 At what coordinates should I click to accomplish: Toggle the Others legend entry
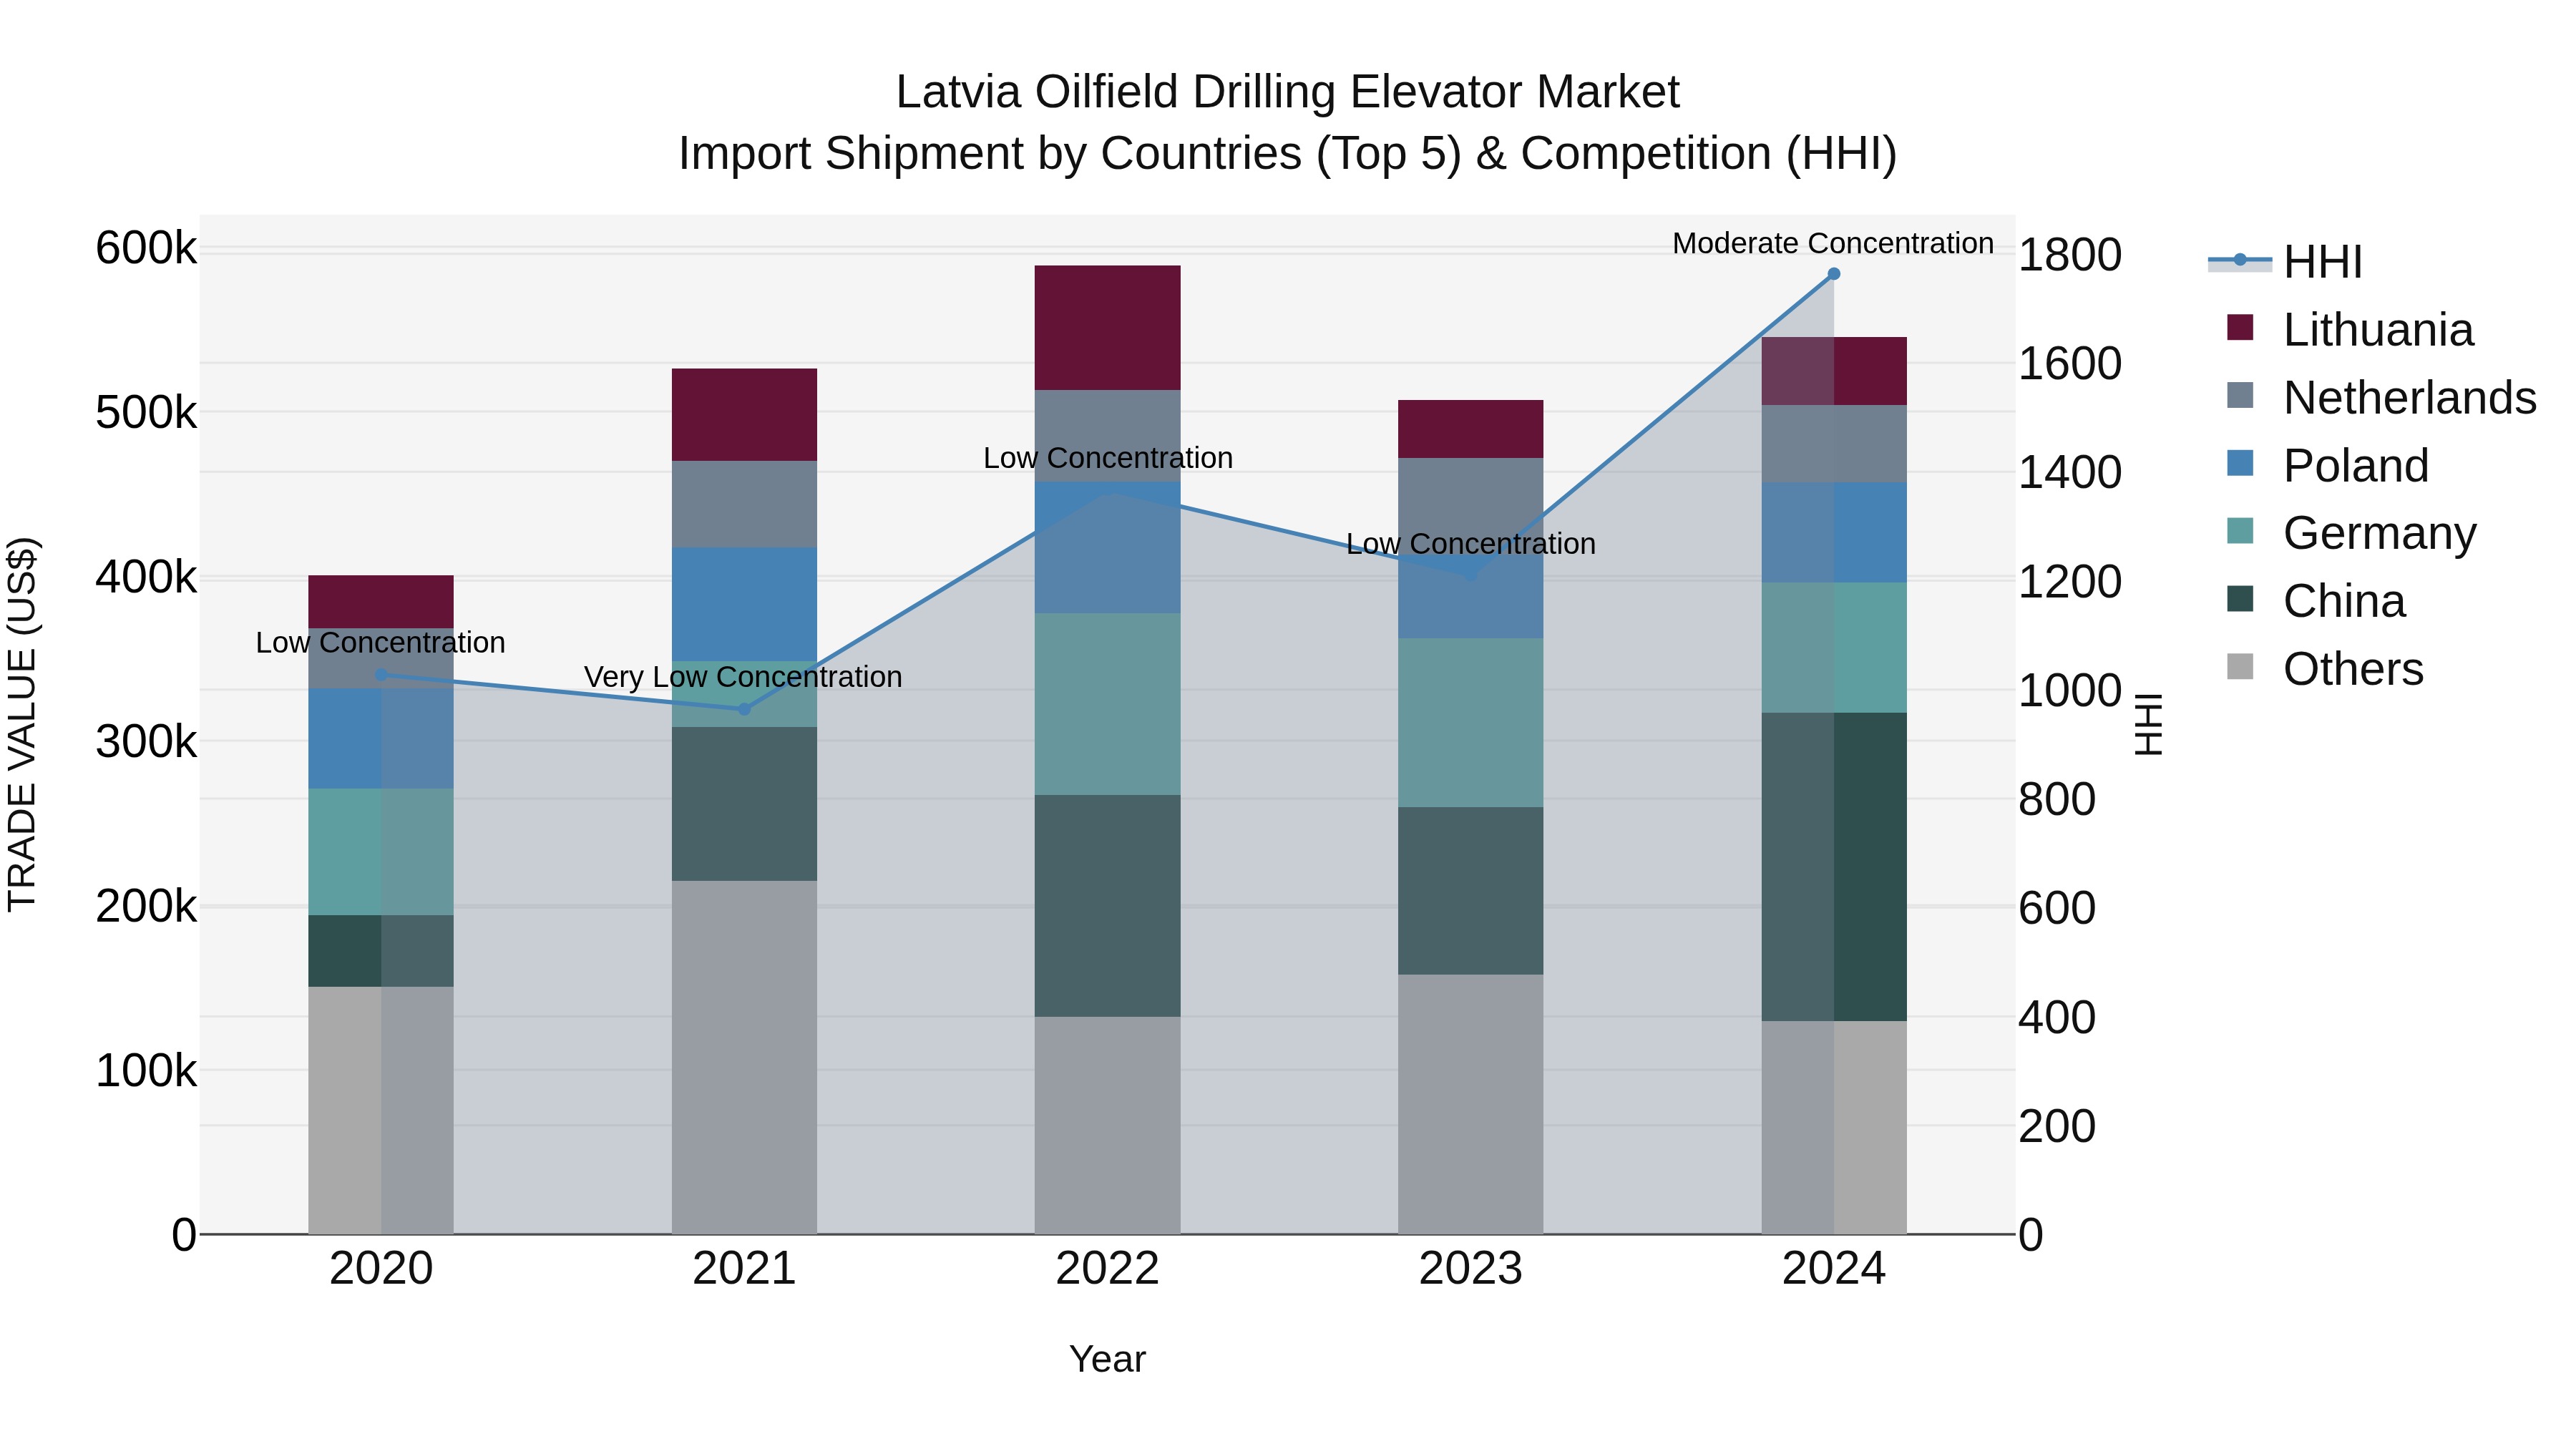click(2325, 669)
